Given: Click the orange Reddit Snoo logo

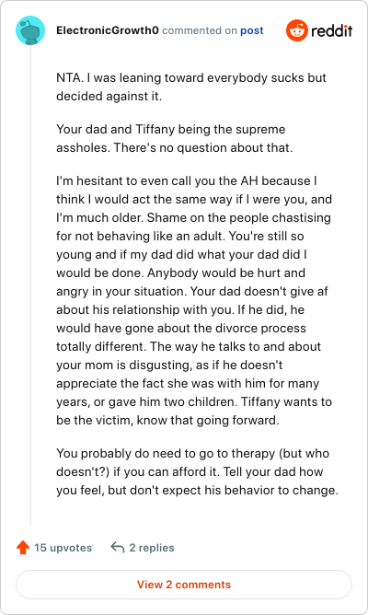Looking at the screenshot, I should [x=296, y=30].
